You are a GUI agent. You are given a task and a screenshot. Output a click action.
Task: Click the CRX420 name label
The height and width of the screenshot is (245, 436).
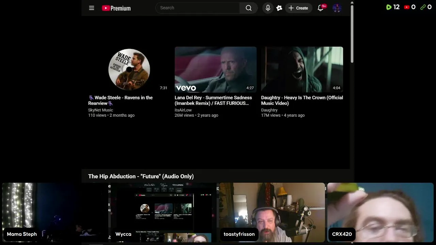click(342, 234)
